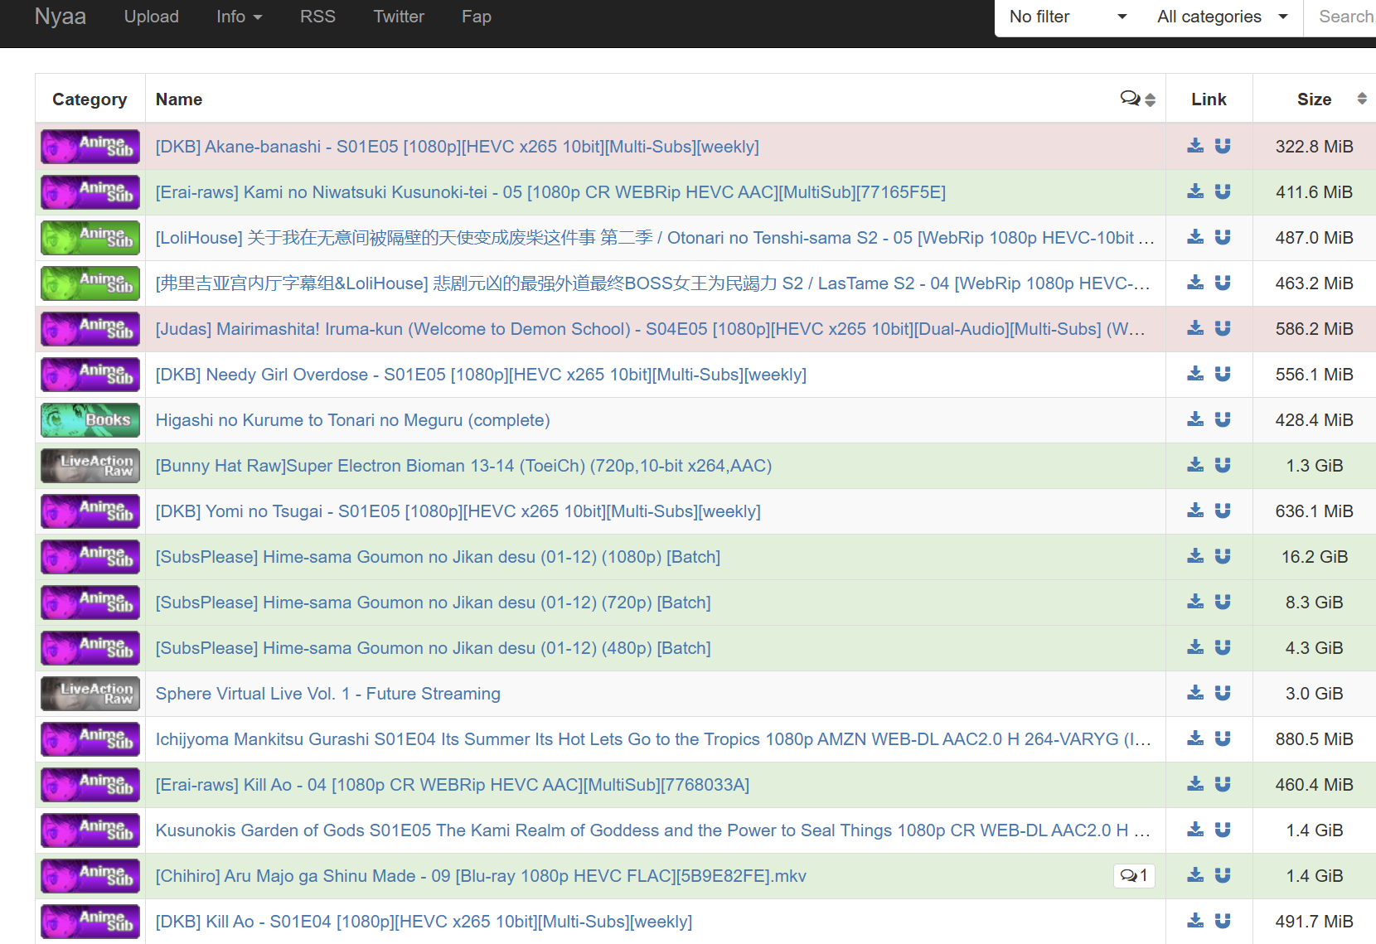Viewport: 1376px width, 944px height.
Task: Open magnet link for Hime-sama Goumon 720p Batch
Action: tap(1223, 602)
